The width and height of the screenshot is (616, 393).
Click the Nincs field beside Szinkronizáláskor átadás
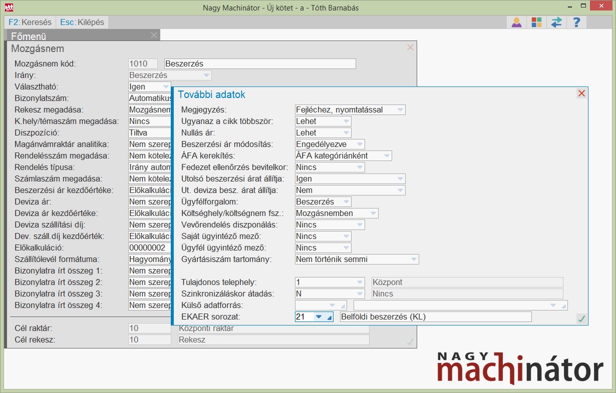pyautogui.click(x=467, y=294)
